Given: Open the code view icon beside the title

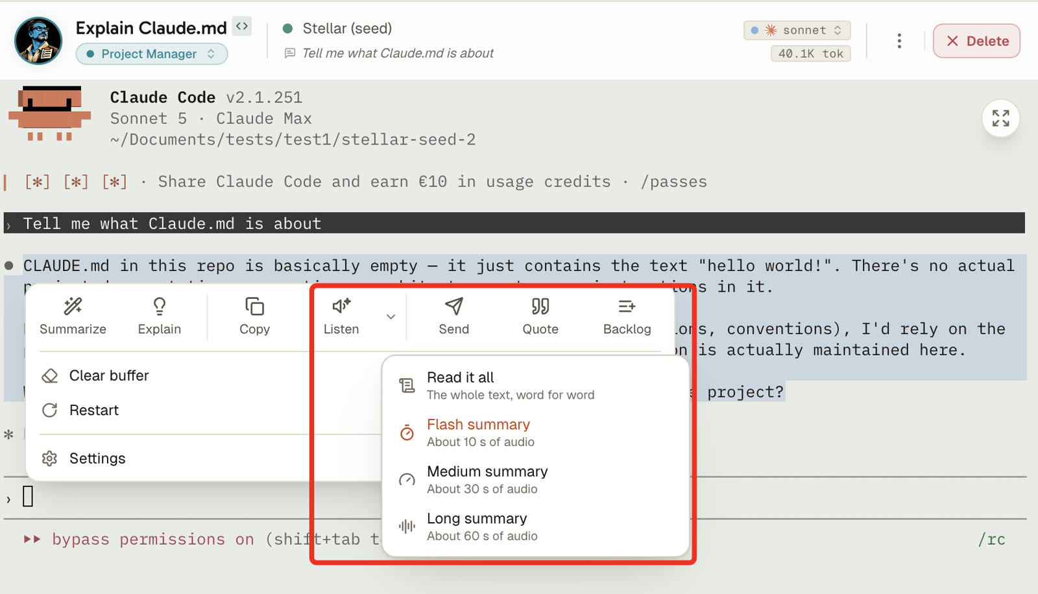Looking at the screenshot, I should click(242, 26).
